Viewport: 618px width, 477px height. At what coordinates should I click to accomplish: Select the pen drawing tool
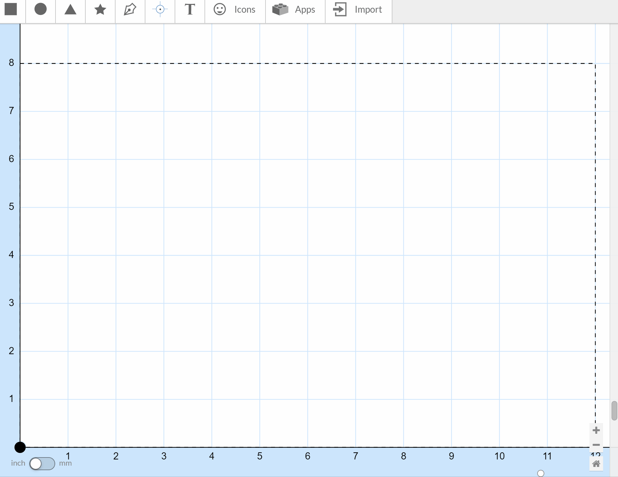pos(129,9)
